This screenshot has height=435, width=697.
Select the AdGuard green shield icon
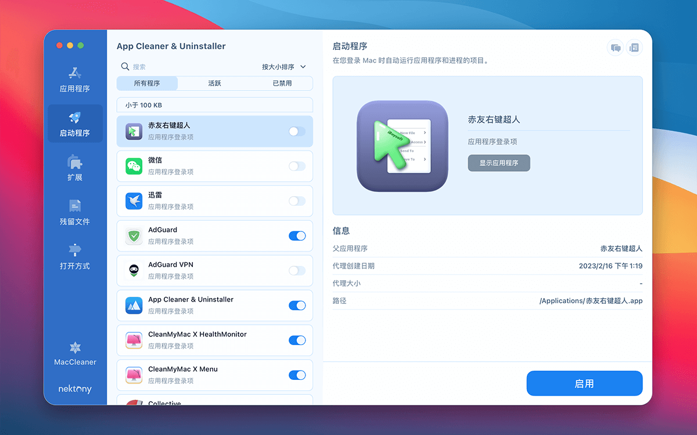point(134,236)
